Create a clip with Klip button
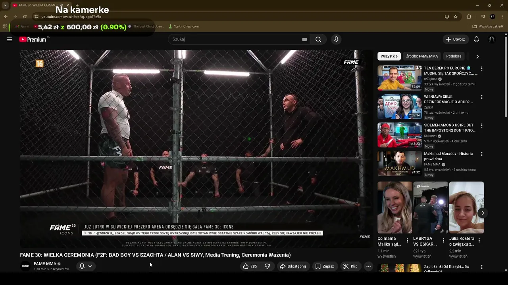Screen dimensions: 508x285 pos(350,266)
